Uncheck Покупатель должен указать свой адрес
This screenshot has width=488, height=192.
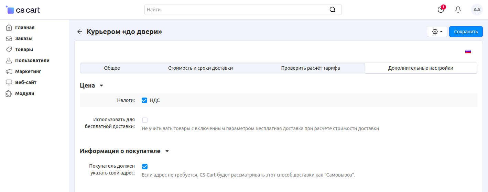pos(145,167)
